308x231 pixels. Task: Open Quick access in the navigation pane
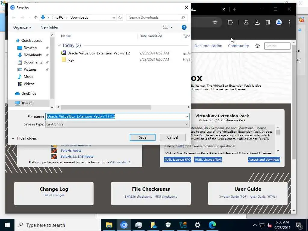click(31, 41)
